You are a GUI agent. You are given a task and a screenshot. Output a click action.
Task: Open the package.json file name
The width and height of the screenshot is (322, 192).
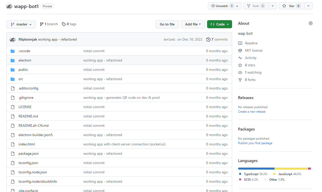29,153
